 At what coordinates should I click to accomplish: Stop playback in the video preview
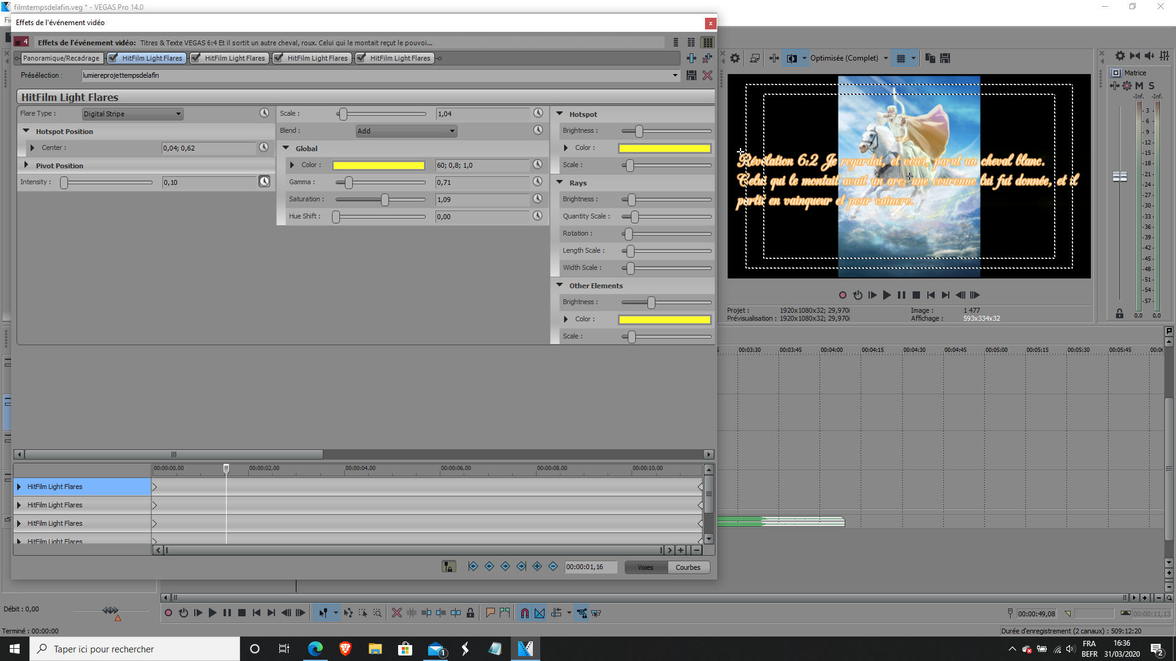click(x=916, y=295)
